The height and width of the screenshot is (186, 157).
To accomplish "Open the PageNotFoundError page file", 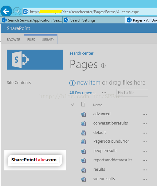I will pyautogui.click(x=111, y=141).
